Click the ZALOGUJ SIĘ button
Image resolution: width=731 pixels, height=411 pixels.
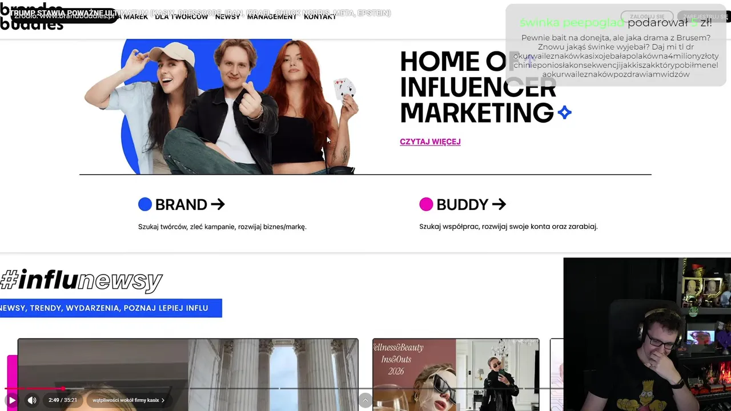[x=647, y=17]
